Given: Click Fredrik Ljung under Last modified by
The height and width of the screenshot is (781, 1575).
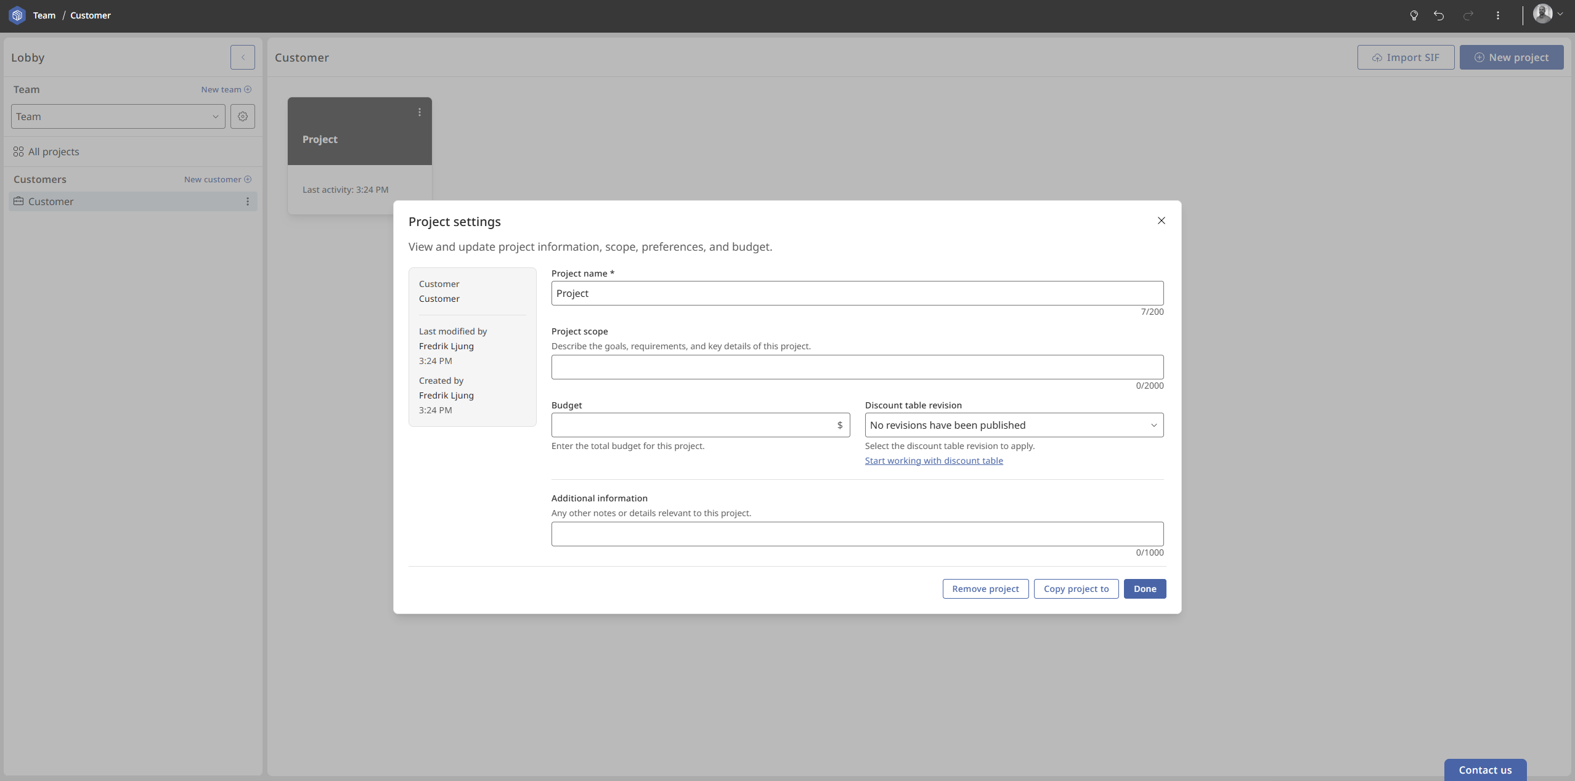Looking at the screenshot, I should (446, 346).
